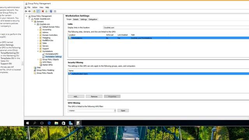The height and width of the screenshot is (140, 249).
Task: Click the red X Delete toolbar icon
Action: click(x=43, y=11)
